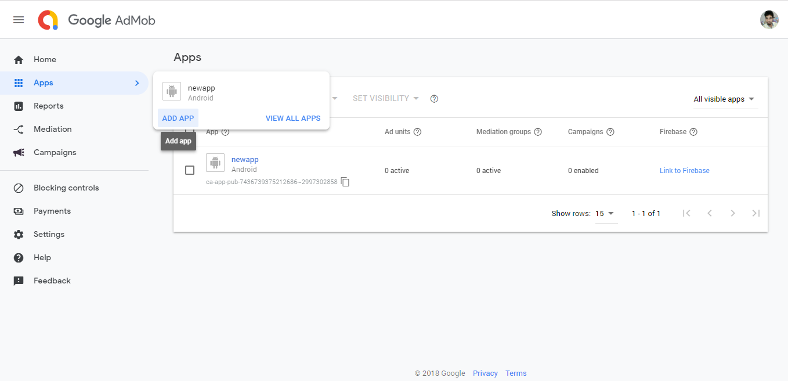Screen dimensions: 788x381
Task: Click the Firebase column help icon
Action: point(693,132)
